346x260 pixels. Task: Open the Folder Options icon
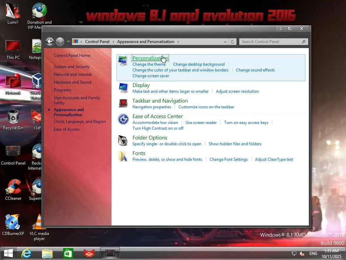(123, 140)
